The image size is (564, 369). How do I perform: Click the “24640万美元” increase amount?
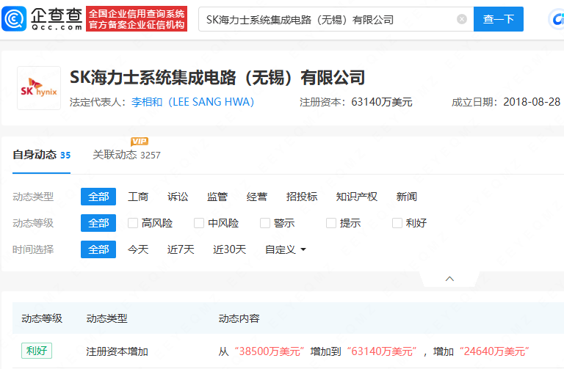[x=494, y=351]
